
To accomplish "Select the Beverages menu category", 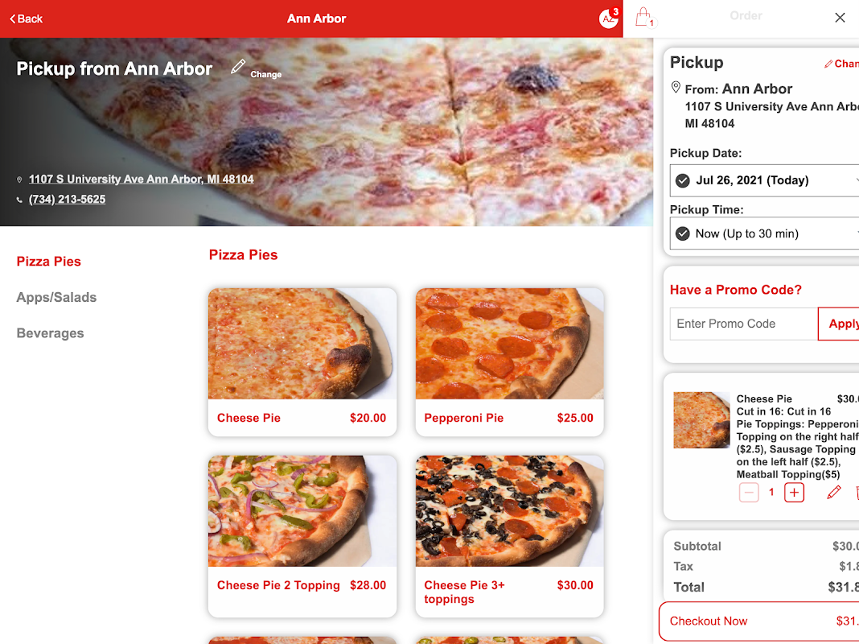I will click(51, 333).
